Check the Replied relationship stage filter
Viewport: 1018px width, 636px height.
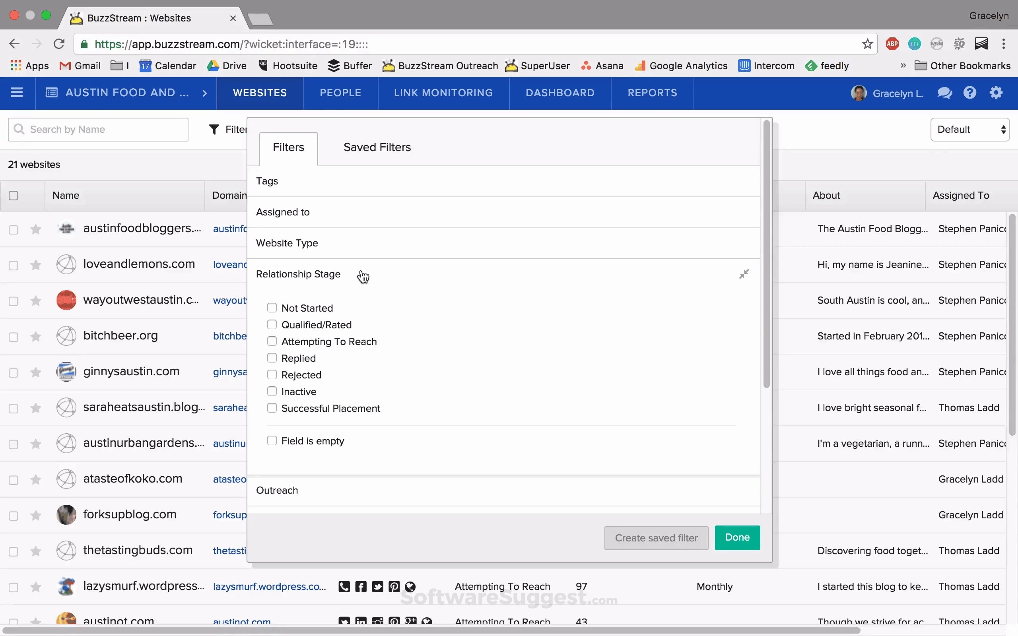(x=272, y=357)
